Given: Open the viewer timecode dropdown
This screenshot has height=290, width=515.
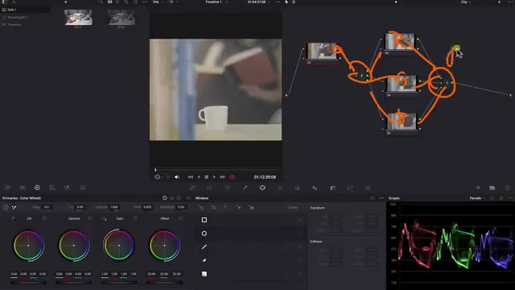Looking at the screenshot, I should tap(259, 2).
